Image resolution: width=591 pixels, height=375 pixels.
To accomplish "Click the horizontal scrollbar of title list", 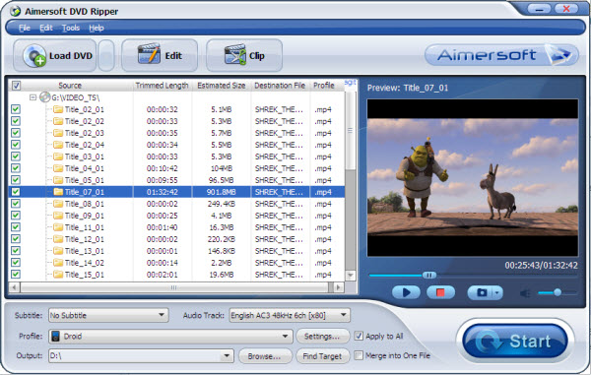I will click(174, 287).
